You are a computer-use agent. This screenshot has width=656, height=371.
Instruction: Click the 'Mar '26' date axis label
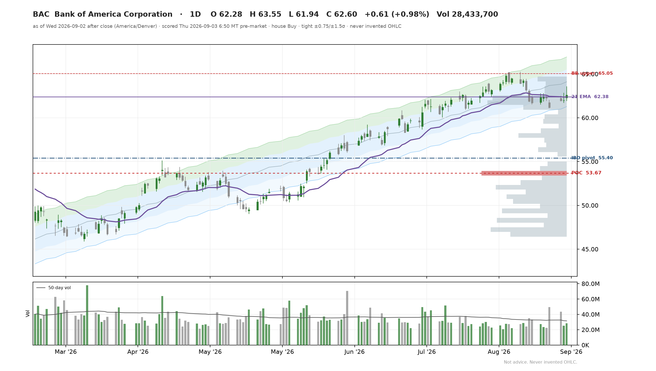(x=66, y=352)
